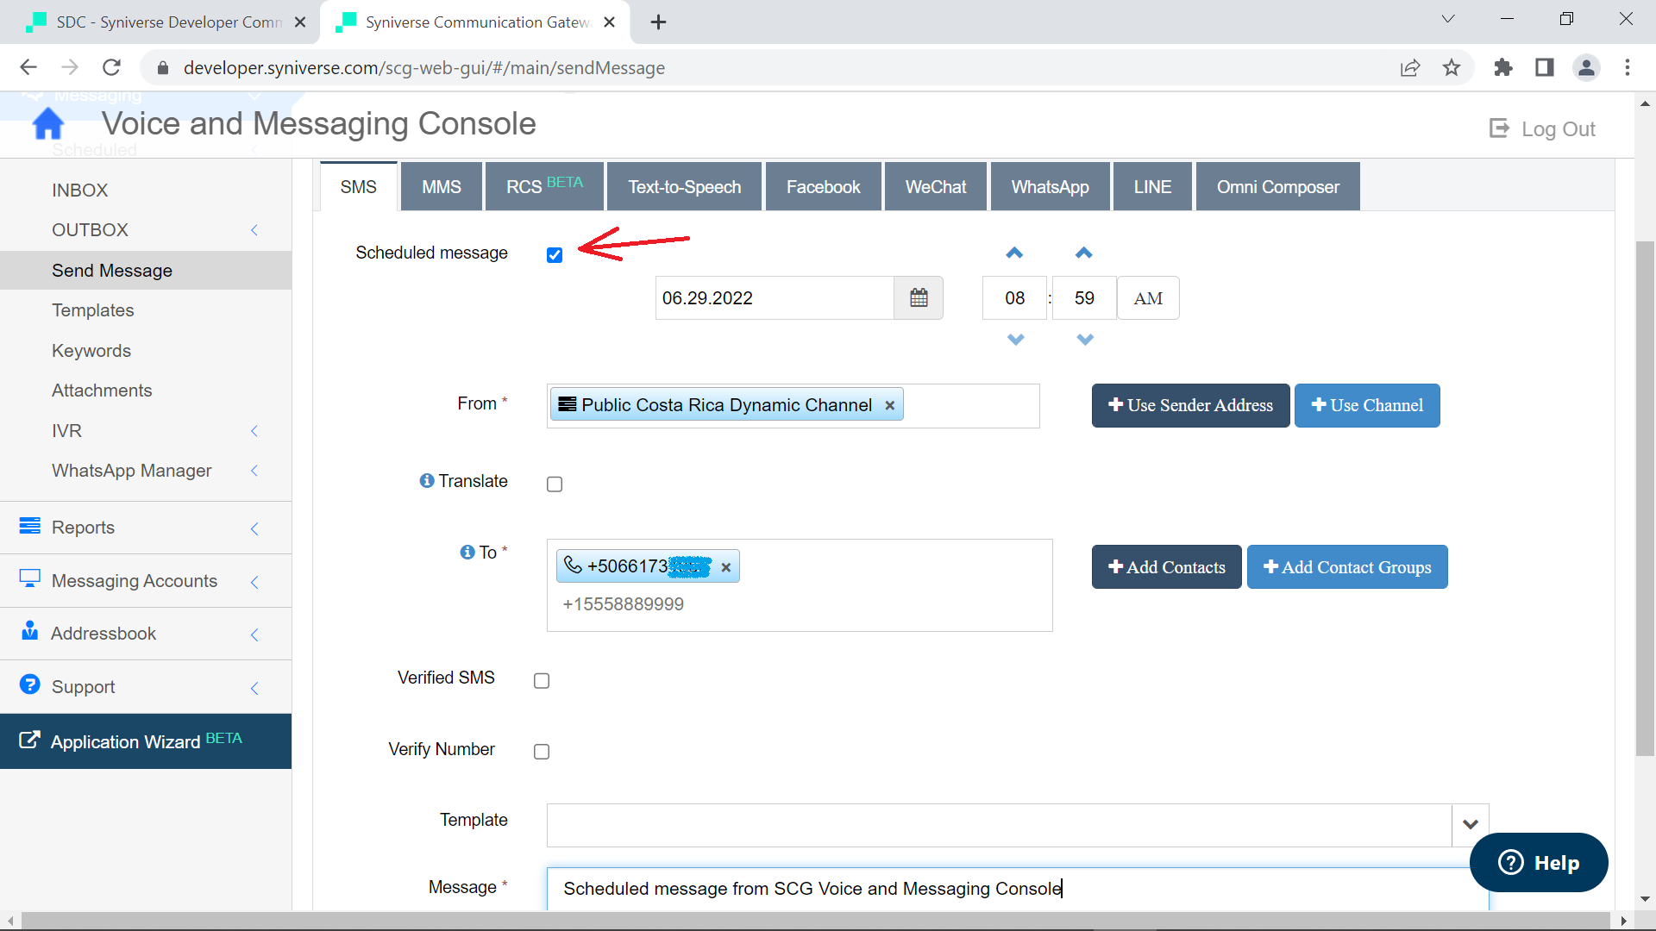
Task: Switch to the RCS BETA tab
Action: [x=544, y=187]
